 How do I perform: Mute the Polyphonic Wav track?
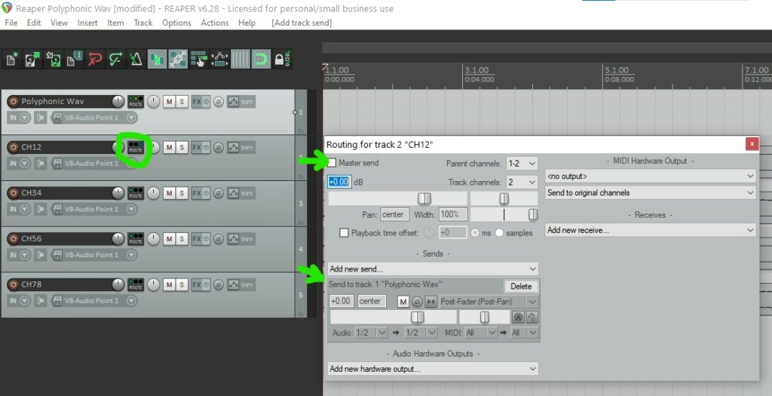click(x=170, y=102)
